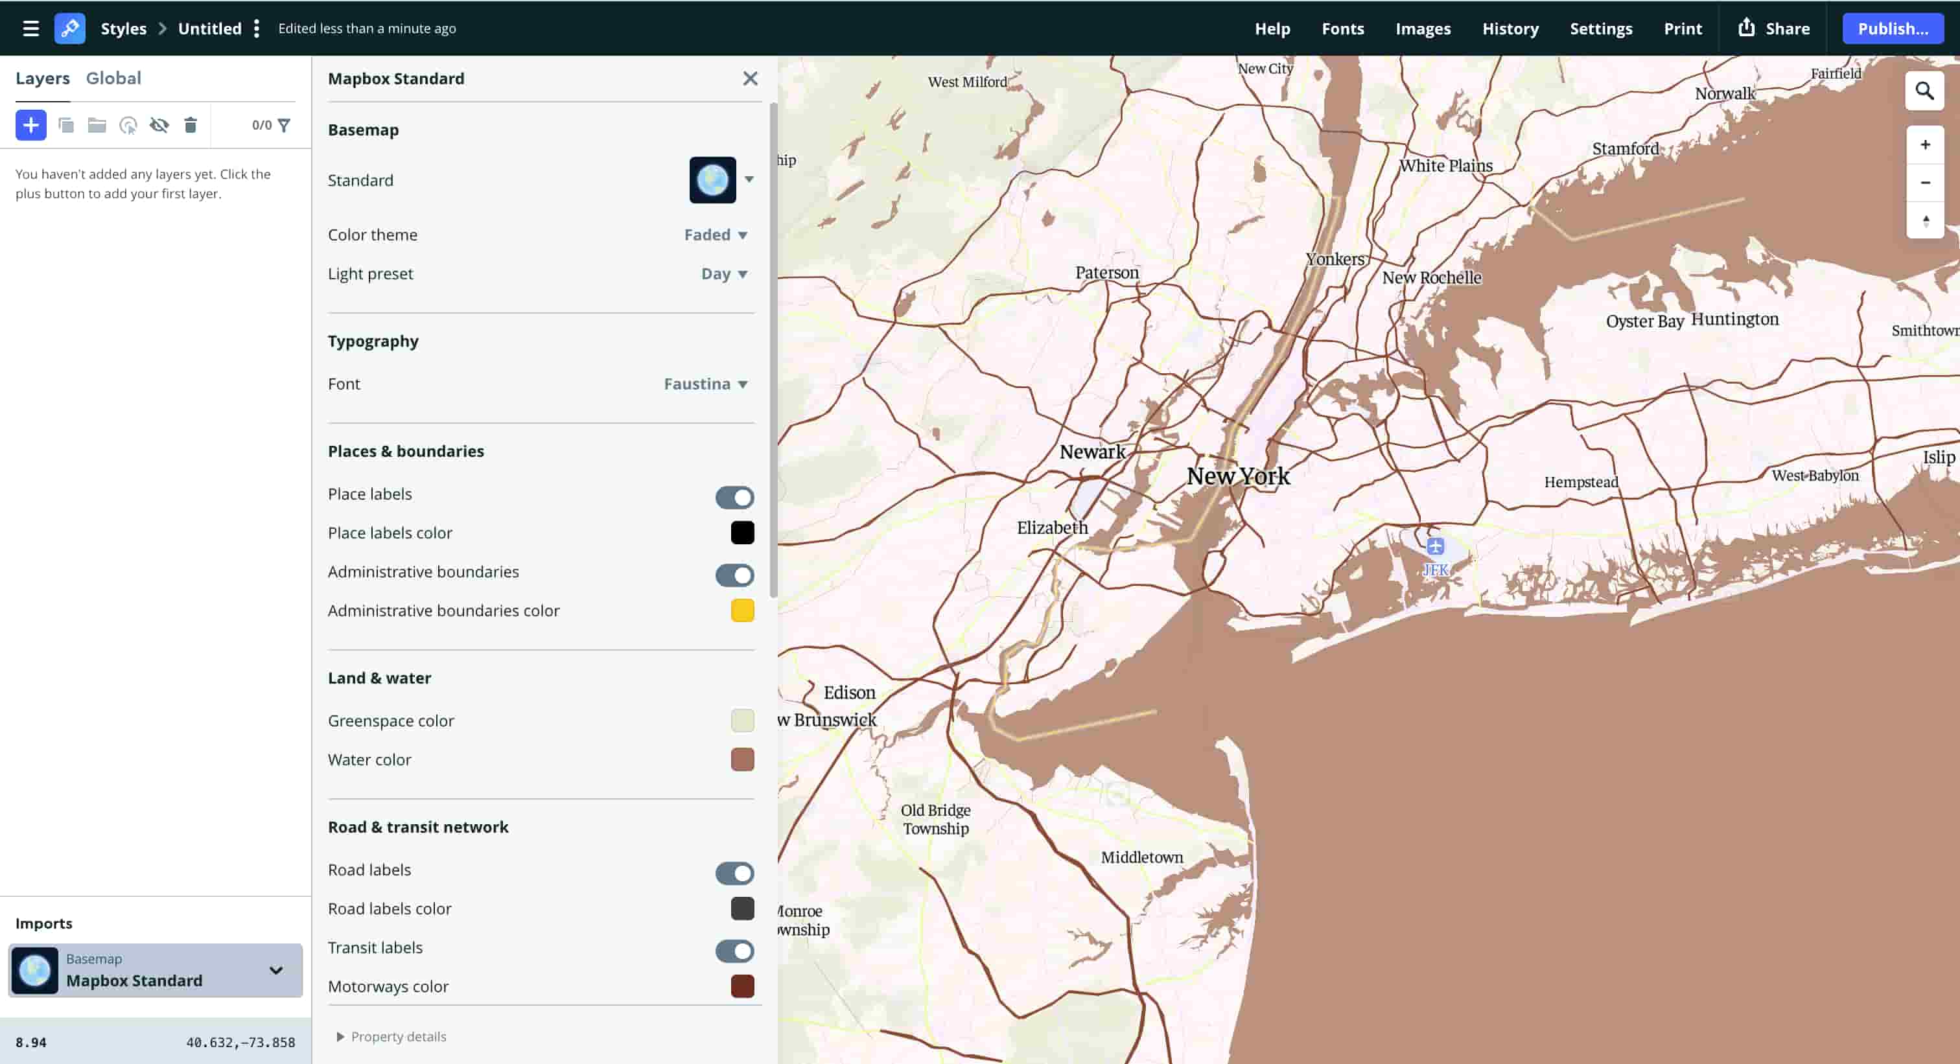Open the History menu
1960x1064 pixels.
1510,28
